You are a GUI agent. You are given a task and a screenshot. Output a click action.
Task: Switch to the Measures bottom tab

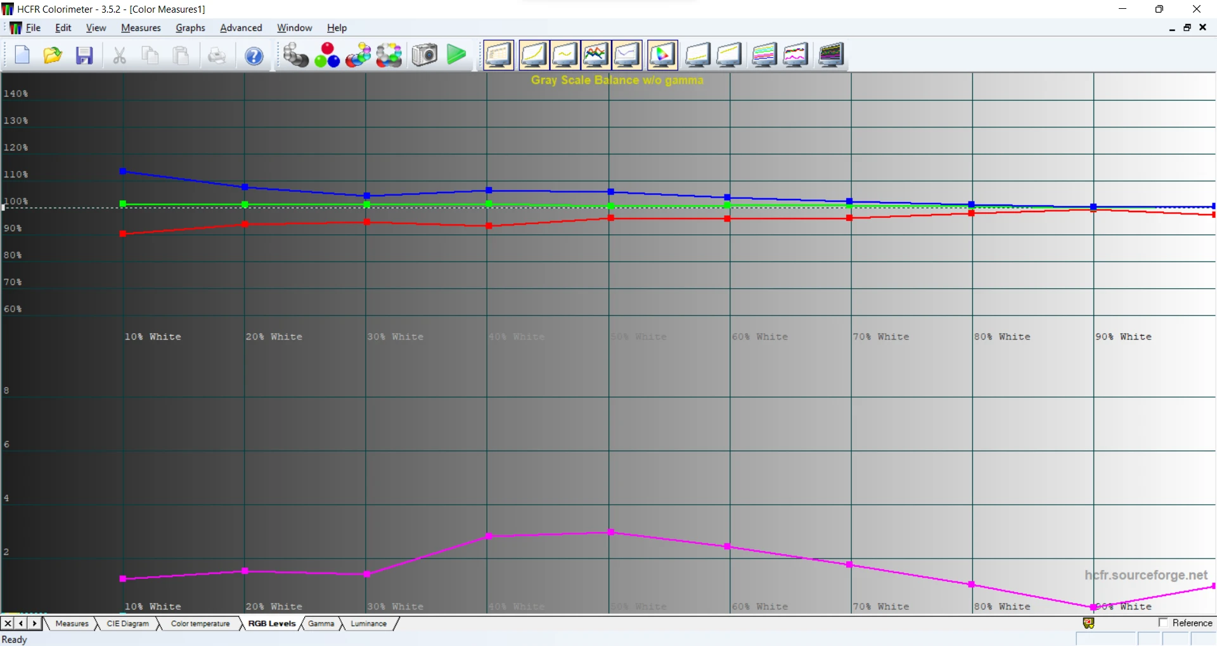point(72,624)
